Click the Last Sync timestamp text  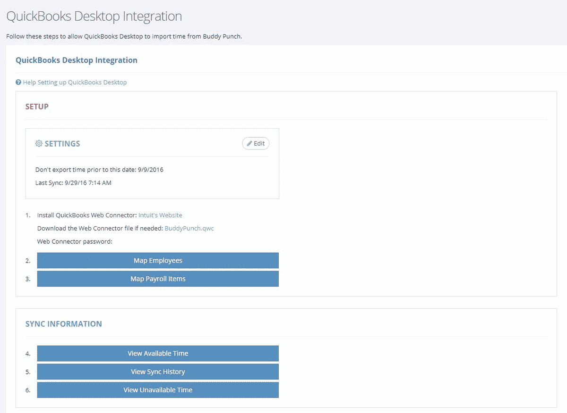point(73,182)
